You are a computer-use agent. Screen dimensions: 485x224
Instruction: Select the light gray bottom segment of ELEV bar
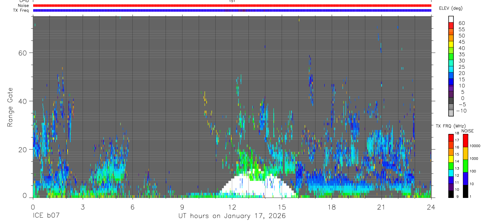click(451, 113)
